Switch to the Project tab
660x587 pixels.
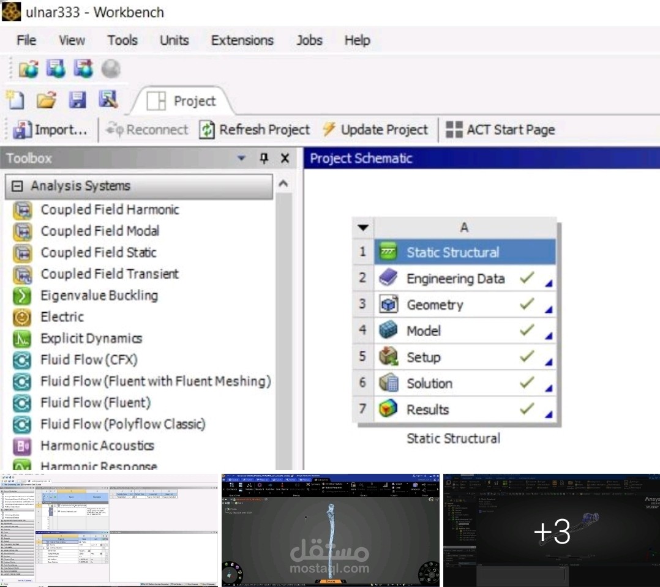tap(182, 101)
